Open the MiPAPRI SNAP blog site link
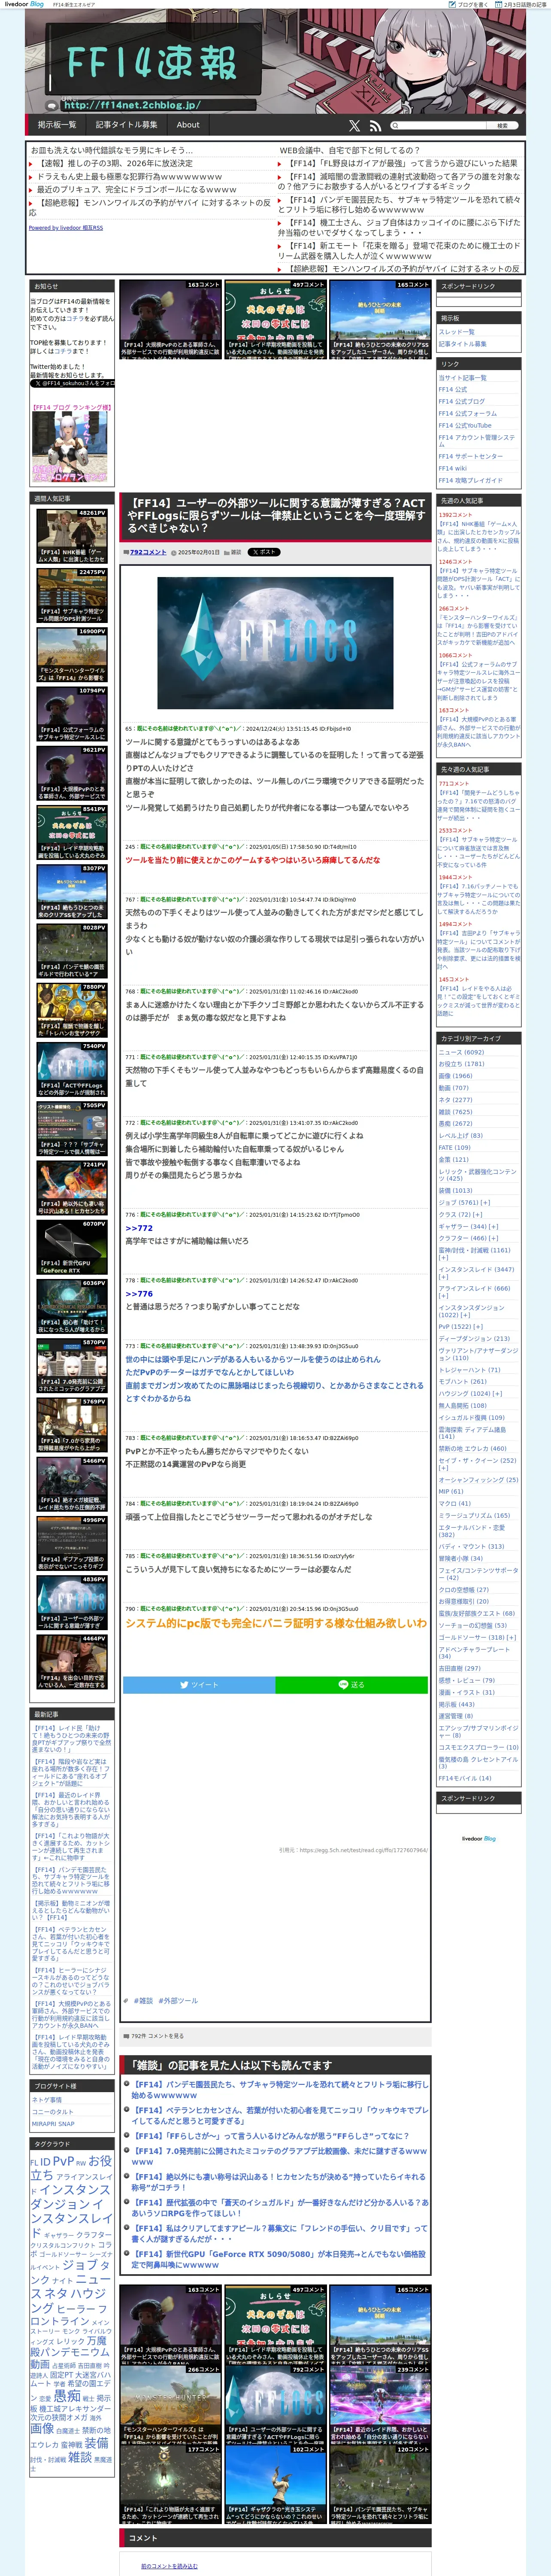Screen dimensions: 551x2576 tap(53, 2123)
